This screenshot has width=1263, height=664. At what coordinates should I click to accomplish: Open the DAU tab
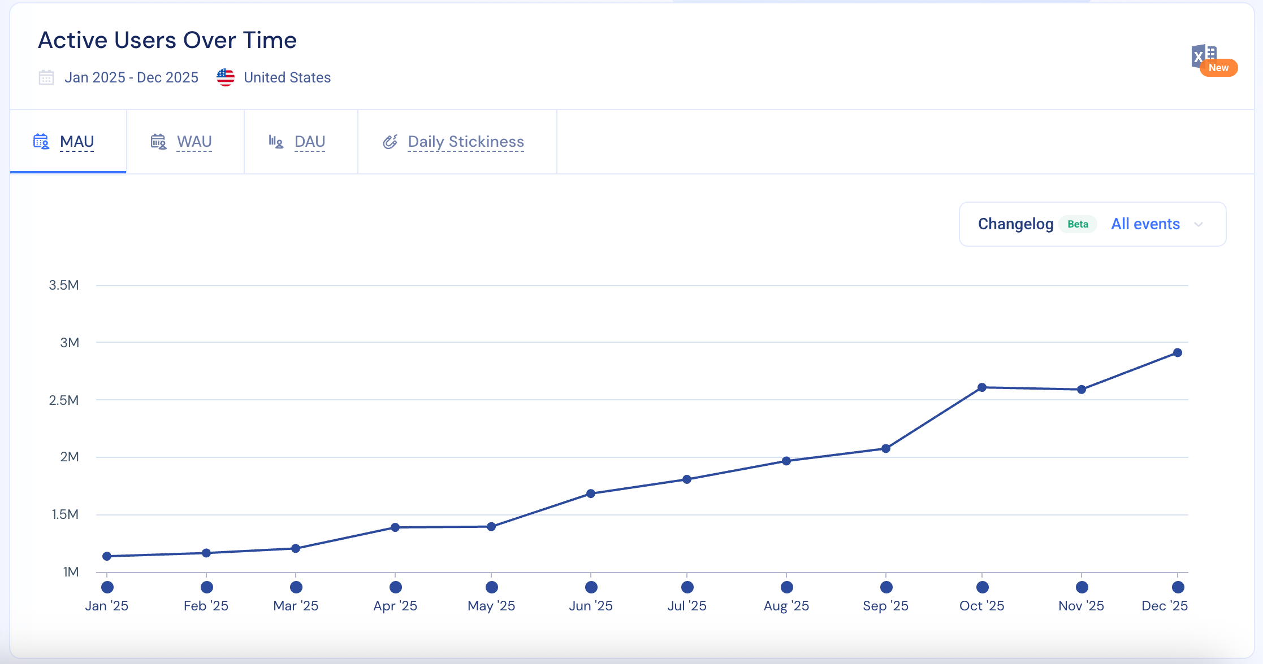(x=309, y=142)
